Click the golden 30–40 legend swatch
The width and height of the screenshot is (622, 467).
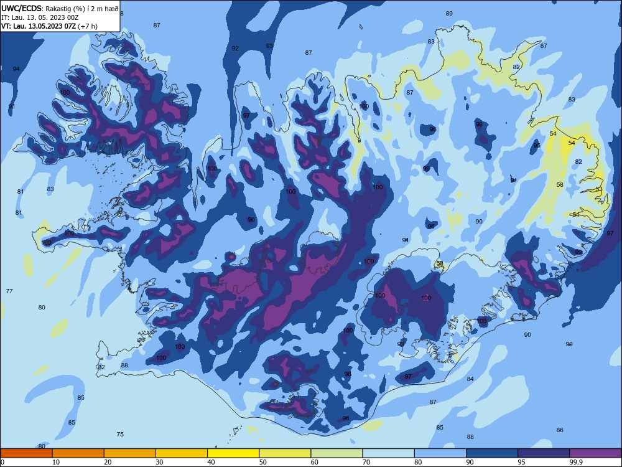(x=182, y=453)
